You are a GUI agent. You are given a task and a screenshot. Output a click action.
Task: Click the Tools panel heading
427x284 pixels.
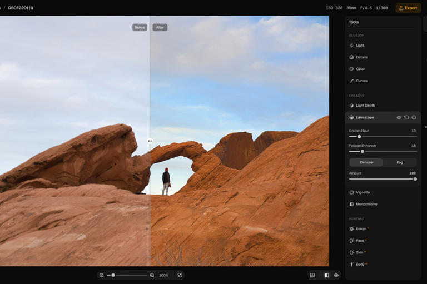[x=354, y=22]
